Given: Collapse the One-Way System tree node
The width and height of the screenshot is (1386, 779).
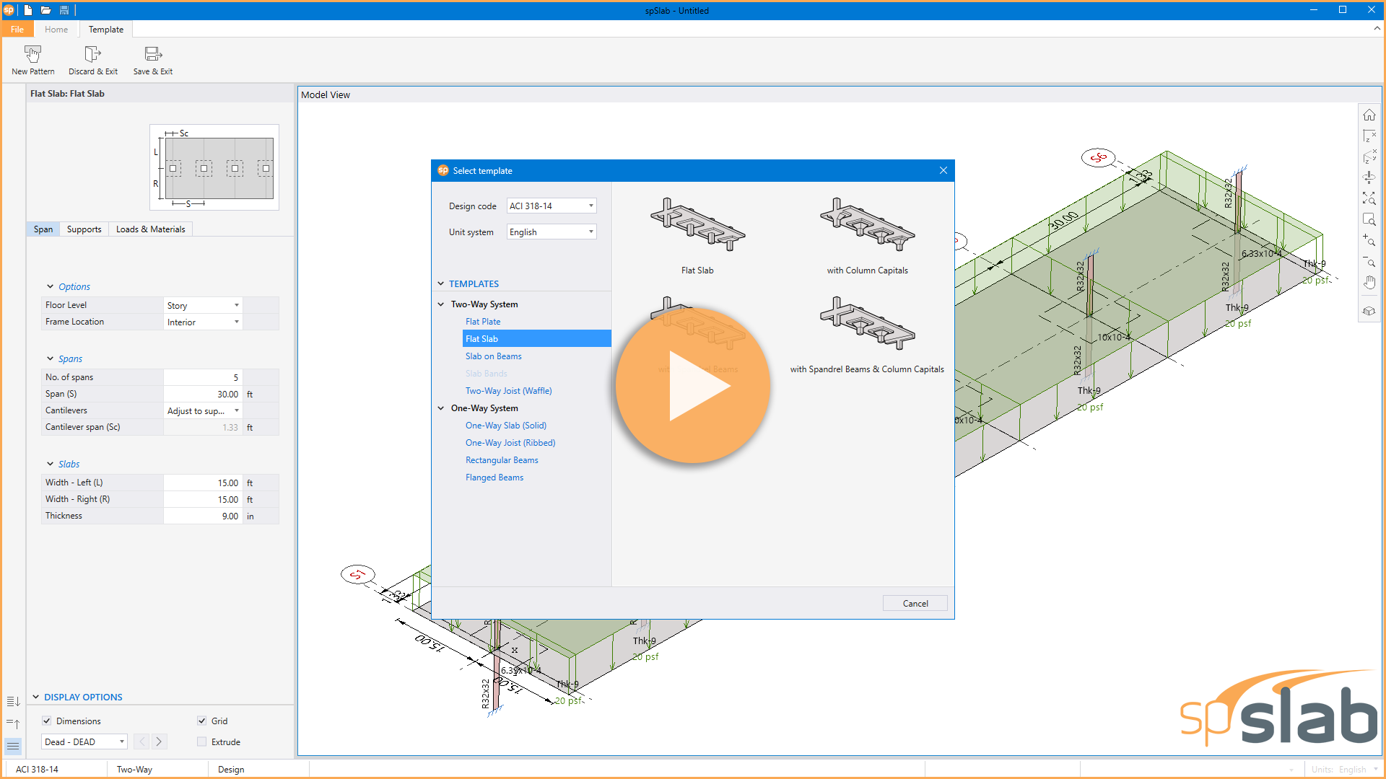Looking at the screenshot, I should point(441,408).
